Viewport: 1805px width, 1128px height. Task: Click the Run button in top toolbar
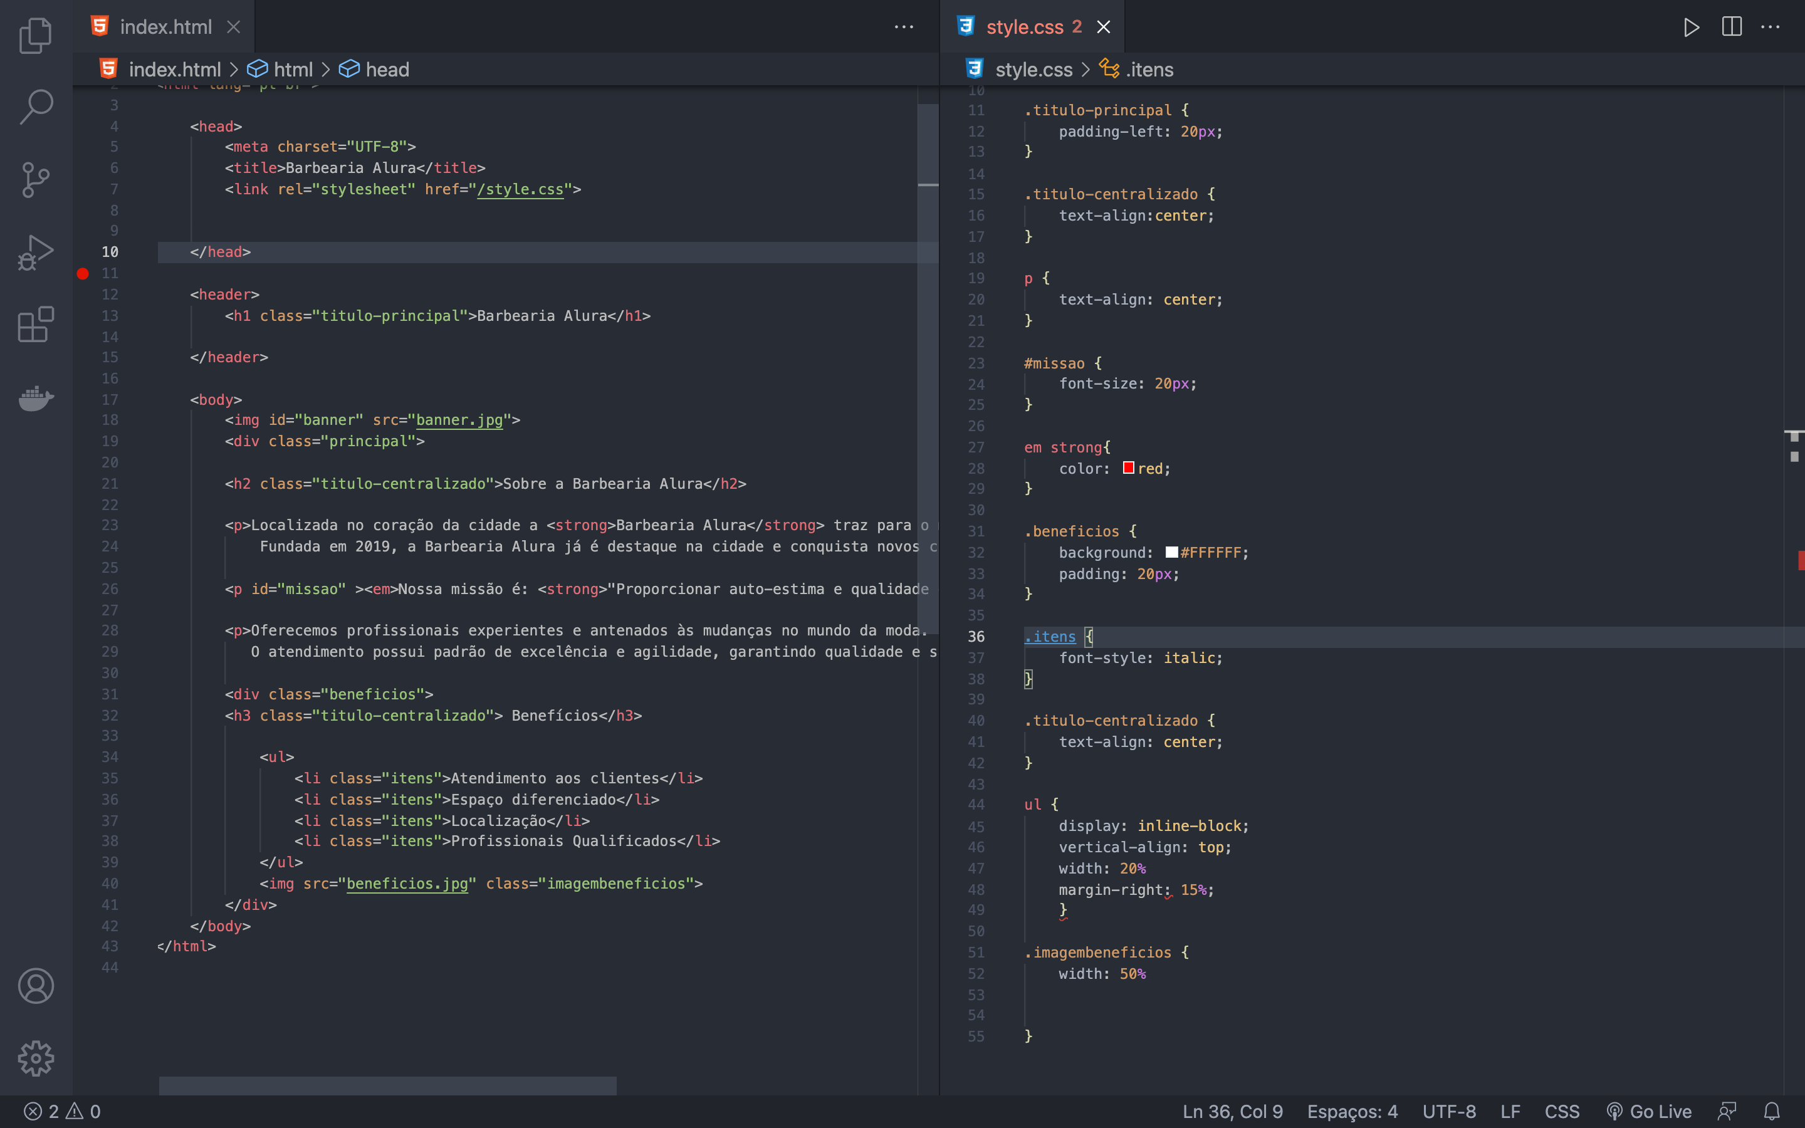coord(1691,28)
